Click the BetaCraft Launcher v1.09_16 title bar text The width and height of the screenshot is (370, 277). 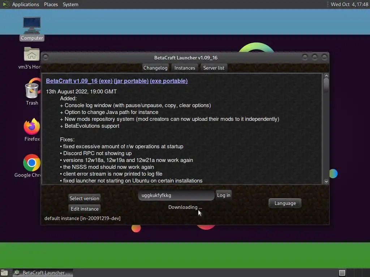click(186, 58)
